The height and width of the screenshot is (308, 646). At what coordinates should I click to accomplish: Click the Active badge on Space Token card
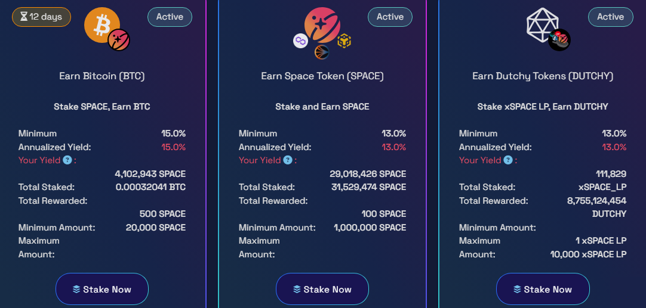coord(390,17)
